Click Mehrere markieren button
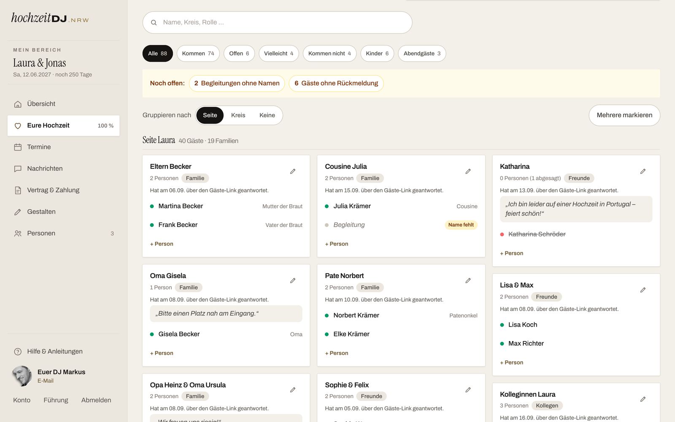 click(x=624, y=115)
